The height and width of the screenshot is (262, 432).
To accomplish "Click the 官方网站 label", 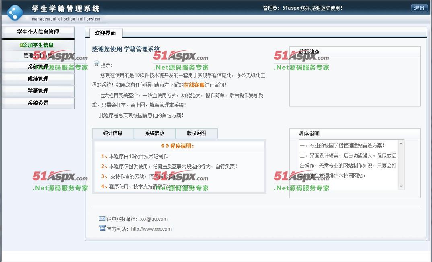I will (117, 229).
